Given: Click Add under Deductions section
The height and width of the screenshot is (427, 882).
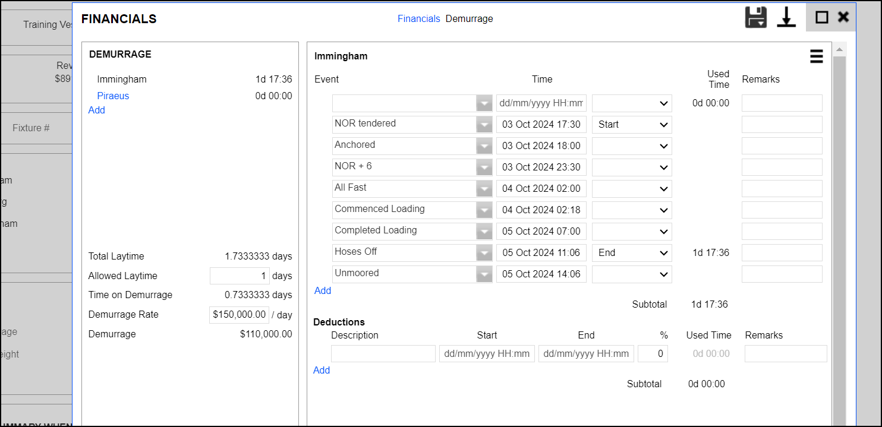Looking at the screenshot, I should 322,371.
